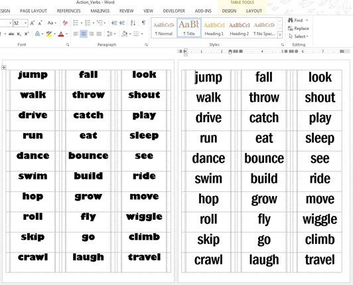The image size is (353, 285).
Task: Toggle subscript formatting
Action: click(x=19, y=34)
